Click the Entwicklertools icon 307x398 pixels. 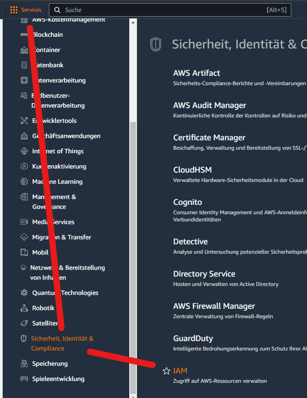click(x=24, y=121)
